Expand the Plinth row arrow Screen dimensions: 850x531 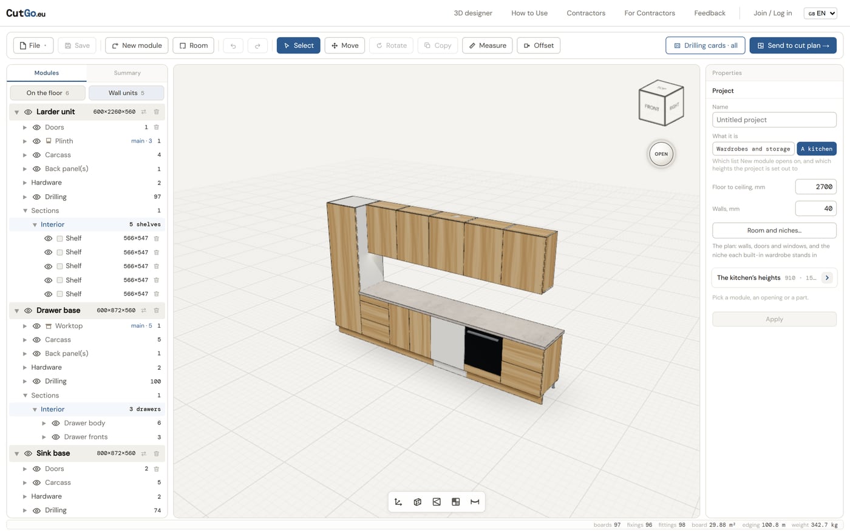pyautogui.click(x=25, y=141)
